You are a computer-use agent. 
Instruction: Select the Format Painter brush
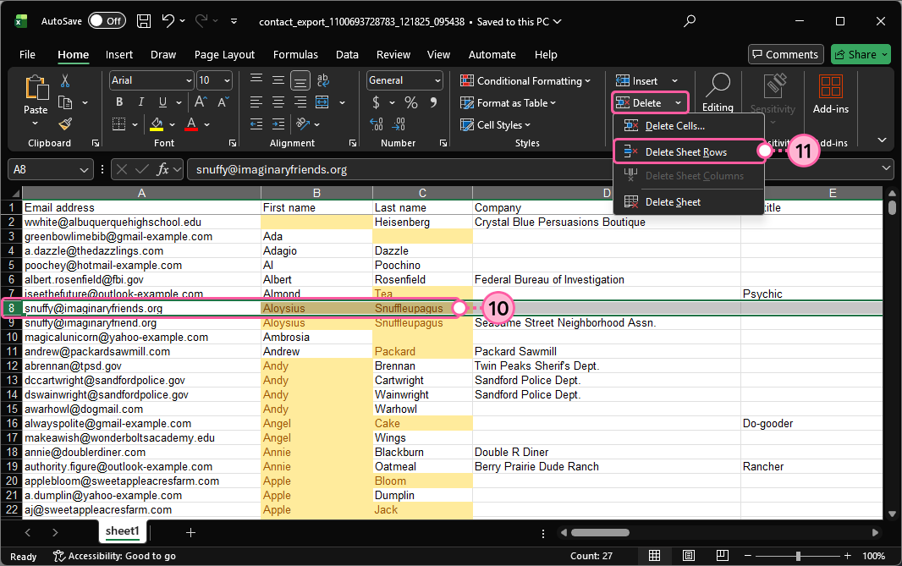pos(65,124)
